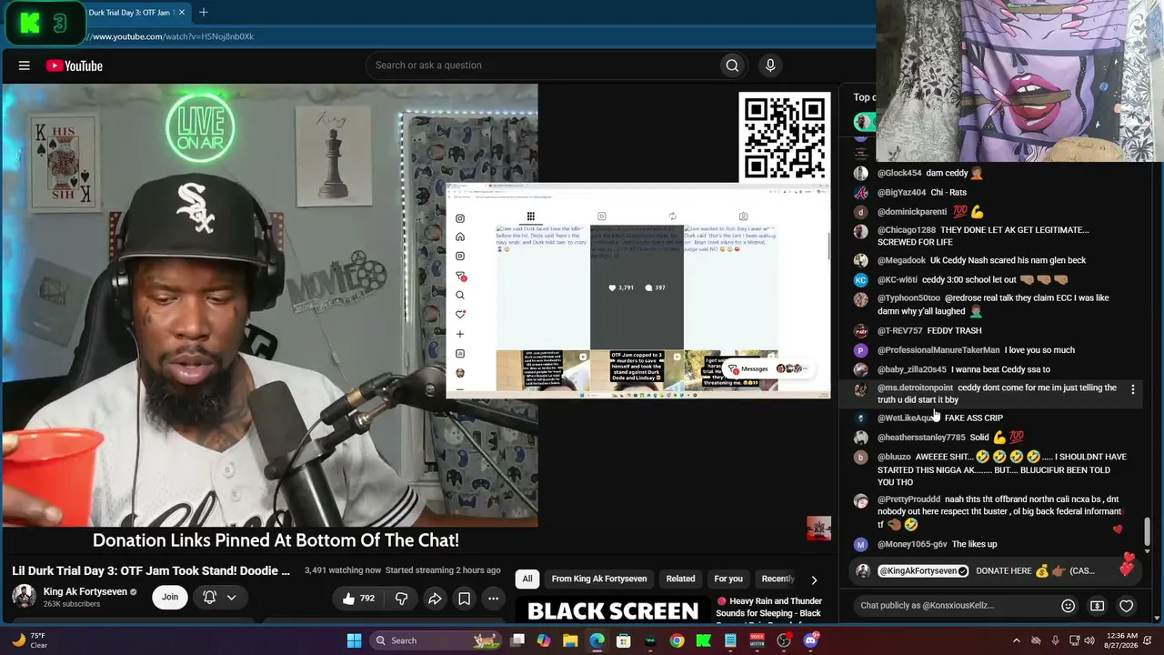Go to the YouTube home logo
Image resolution: width=1164 pixels, height=655 pixels.
pos(75,65)
